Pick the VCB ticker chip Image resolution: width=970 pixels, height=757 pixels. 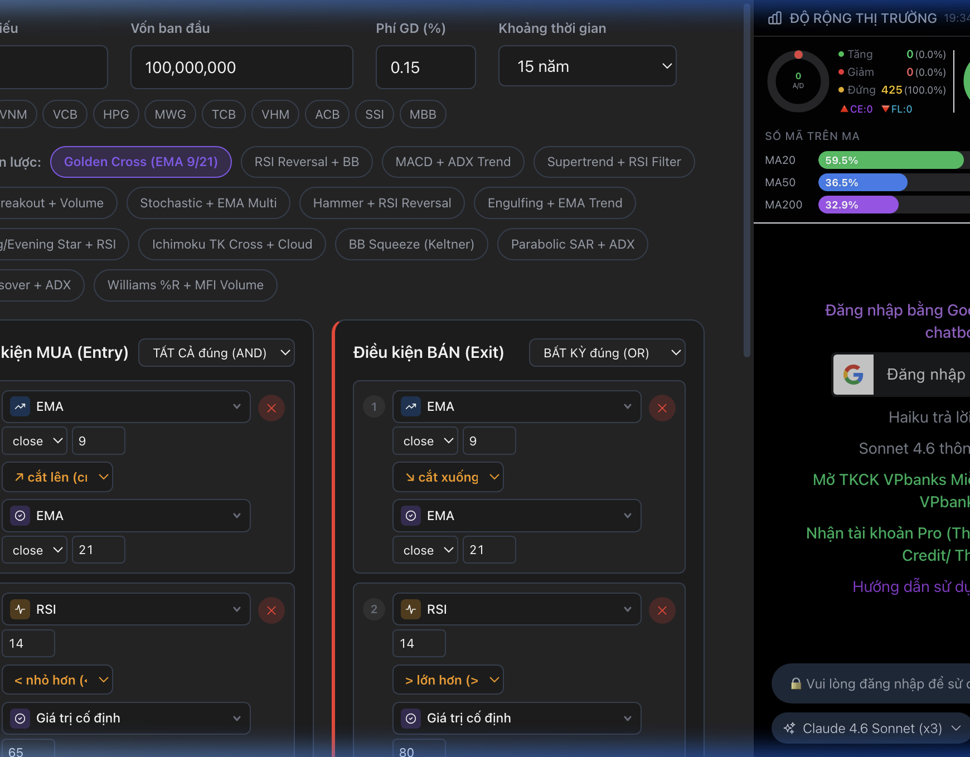(x=65, y=114)
